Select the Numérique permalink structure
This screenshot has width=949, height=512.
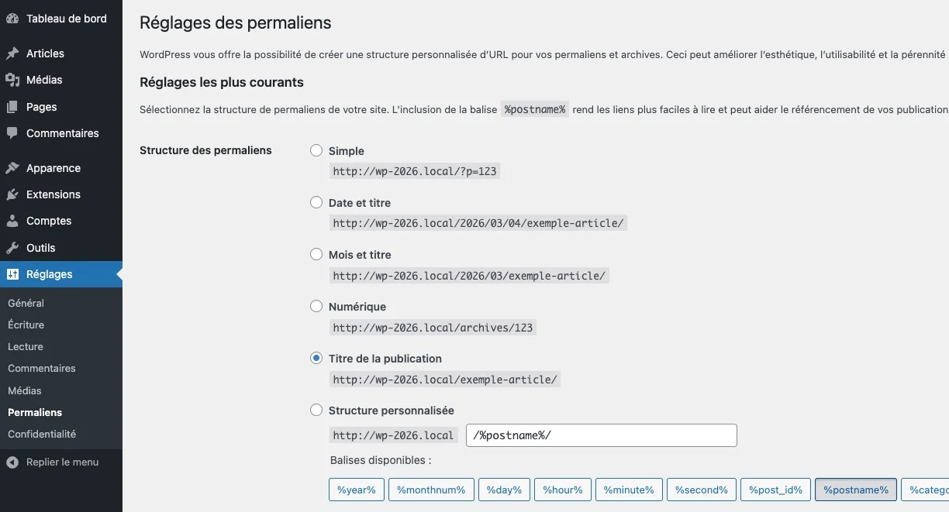pos(316,307)
